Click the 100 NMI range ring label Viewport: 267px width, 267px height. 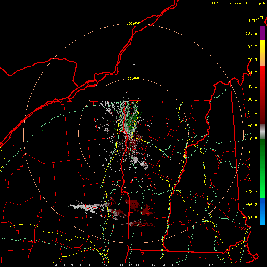(133, 23)
